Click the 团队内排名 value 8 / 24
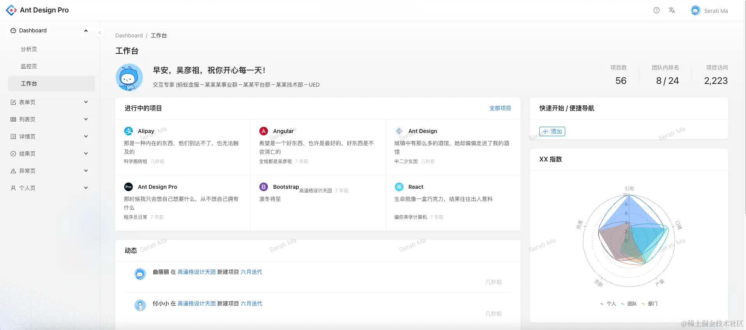The height and width of the screenshot is (330, 746). click(x=667, y=81)
